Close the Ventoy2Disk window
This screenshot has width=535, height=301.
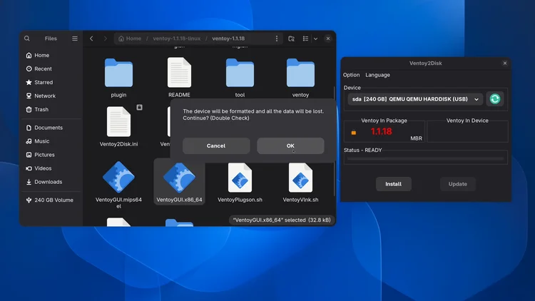point(505,63)
